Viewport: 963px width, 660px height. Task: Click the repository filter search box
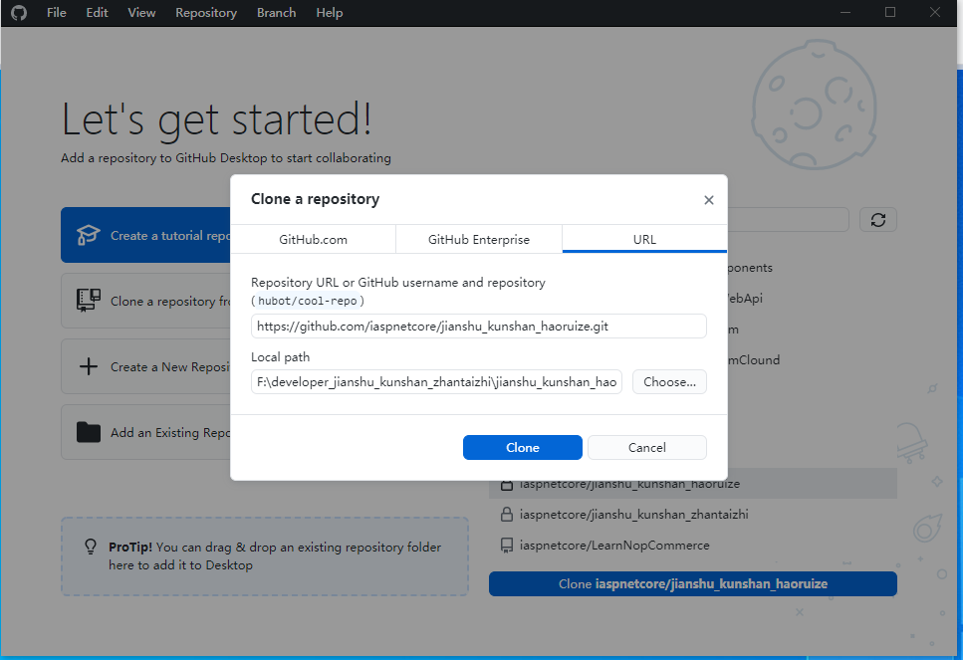point(789,220)
